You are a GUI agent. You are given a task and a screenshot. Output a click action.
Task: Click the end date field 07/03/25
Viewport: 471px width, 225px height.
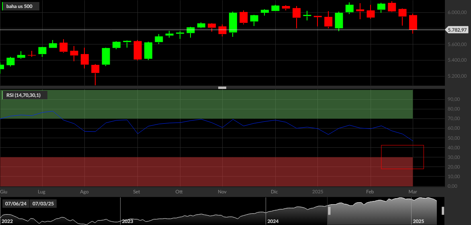43,204
